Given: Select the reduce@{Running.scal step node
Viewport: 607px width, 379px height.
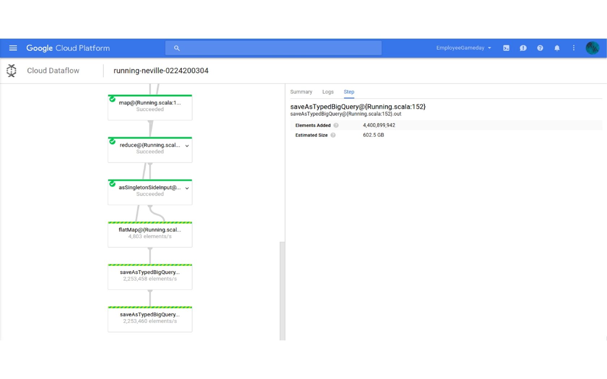Looking at the screenshot, I should [x=150, y=150].
